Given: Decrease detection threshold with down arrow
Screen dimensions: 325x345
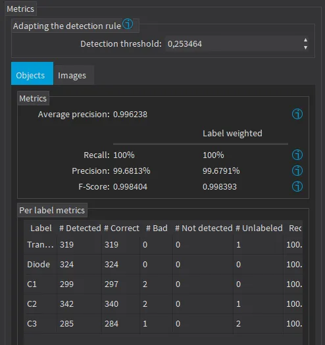Looking at the screenshot, I should (305, 47).
